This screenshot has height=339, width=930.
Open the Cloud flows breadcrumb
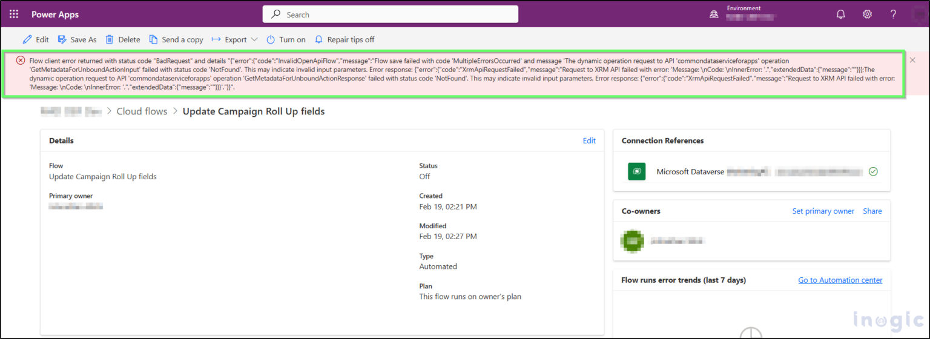(x=142, y=111)
